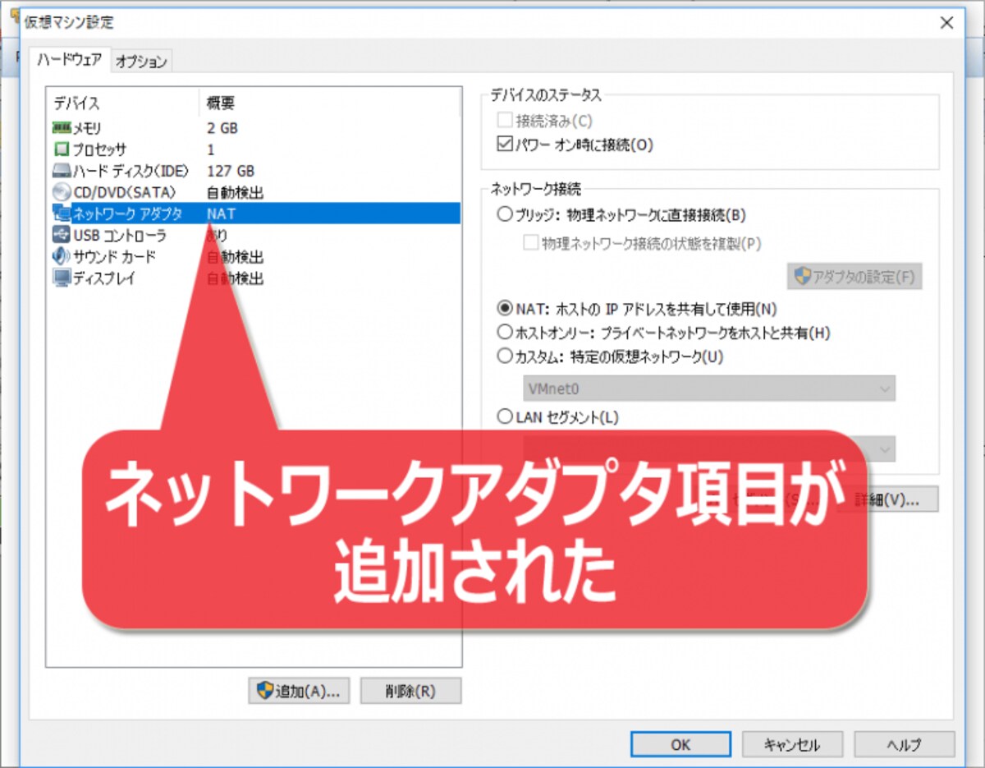The image size is (985, 768).
Task: Open the LAN segment dropdown arrow
Action: 884,449
